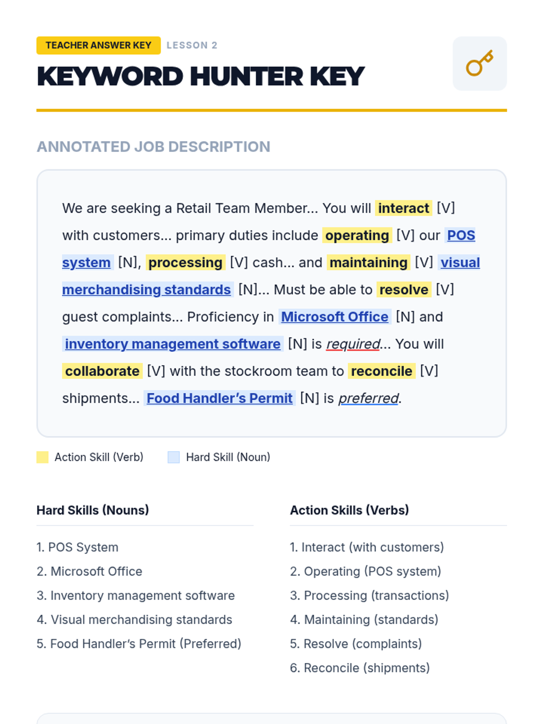Open the Microsoft Office link
This screenshot has height=724, width=543.
pos(334,317)
